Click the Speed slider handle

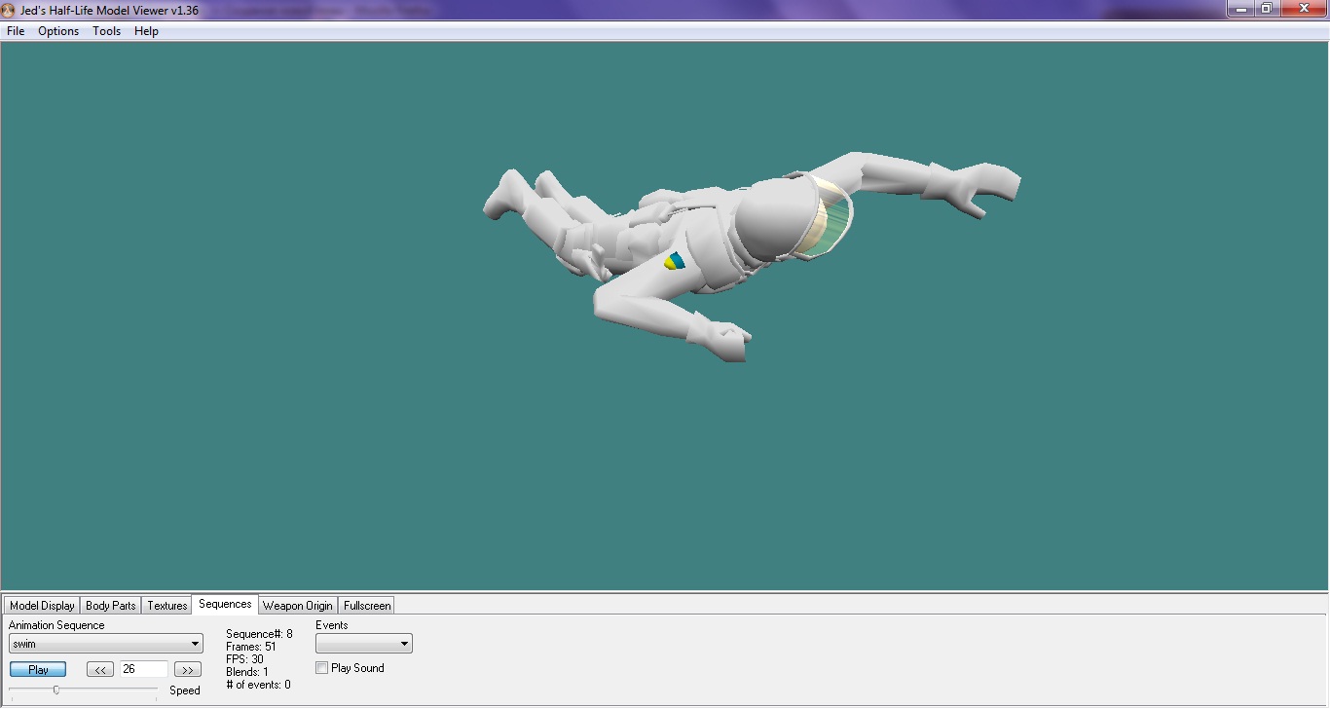tap(56, 690)
